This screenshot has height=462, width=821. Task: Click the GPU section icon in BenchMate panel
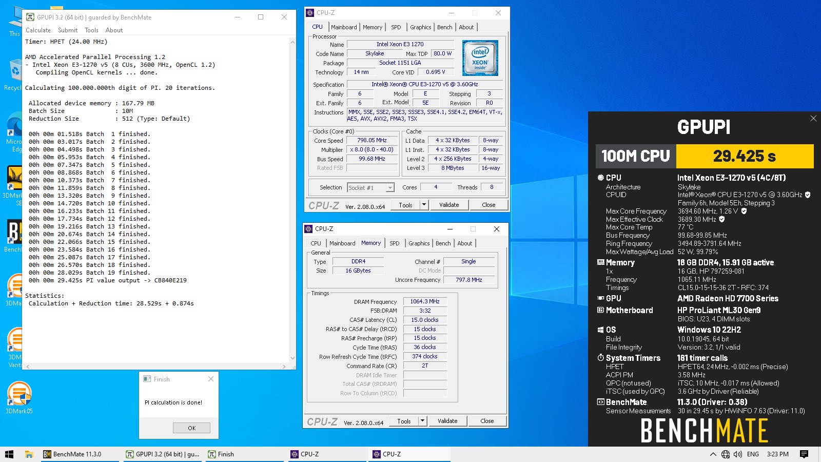[x=600, y=298]
